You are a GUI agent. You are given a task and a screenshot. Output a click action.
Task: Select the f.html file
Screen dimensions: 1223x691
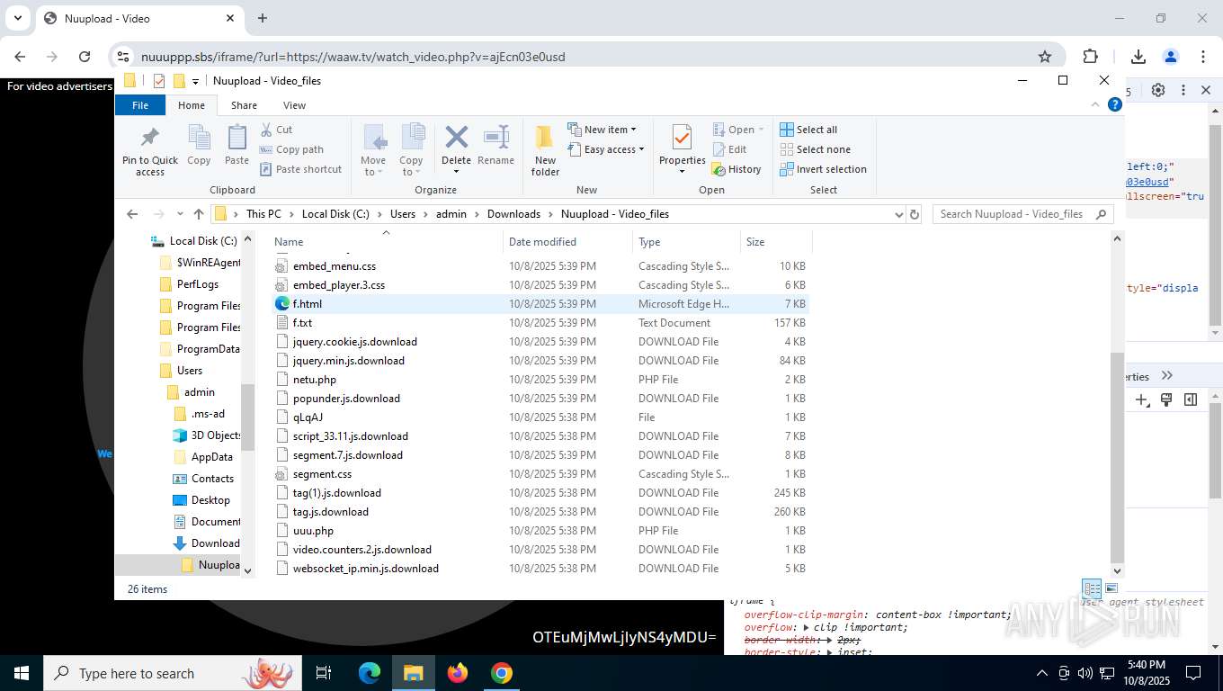point(540,304)
